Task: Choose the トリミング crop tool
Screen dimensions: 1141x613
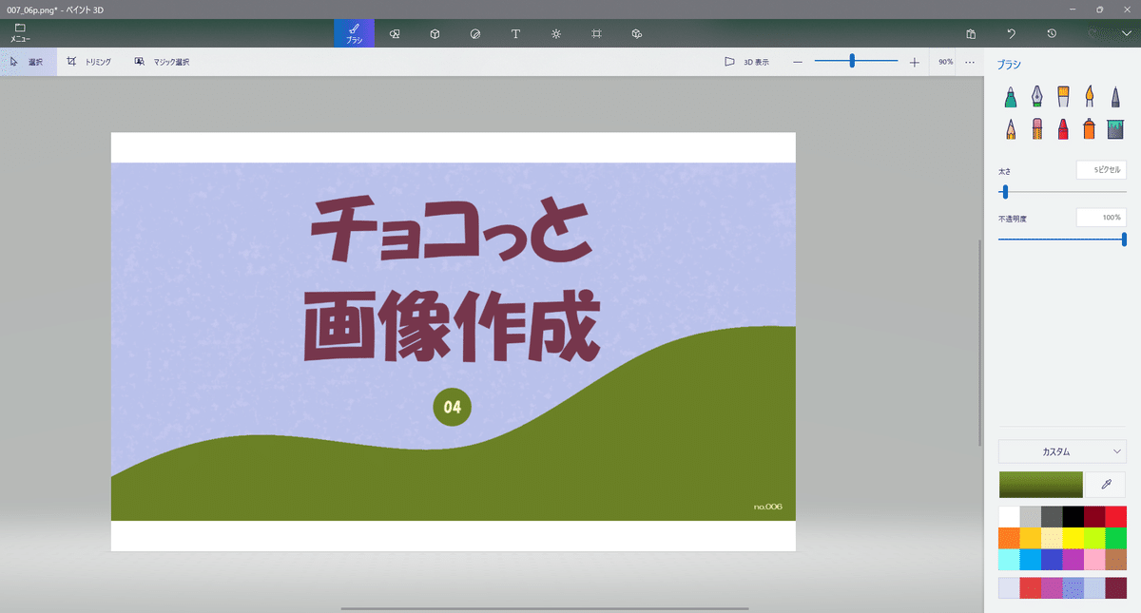Action: pyautogui.click(x=88, y=62)
